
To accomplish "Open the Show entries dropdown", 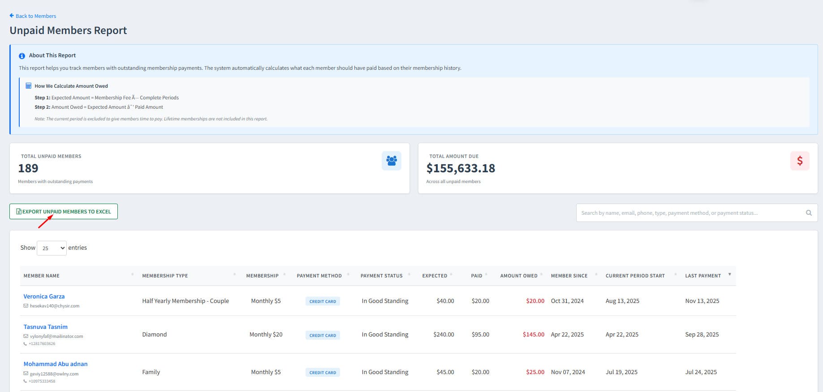I will [x=52, y=248].
